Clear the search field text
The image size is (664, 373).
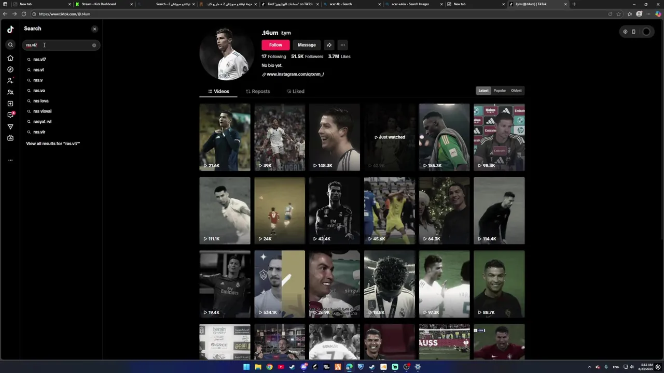coord(94,45)
